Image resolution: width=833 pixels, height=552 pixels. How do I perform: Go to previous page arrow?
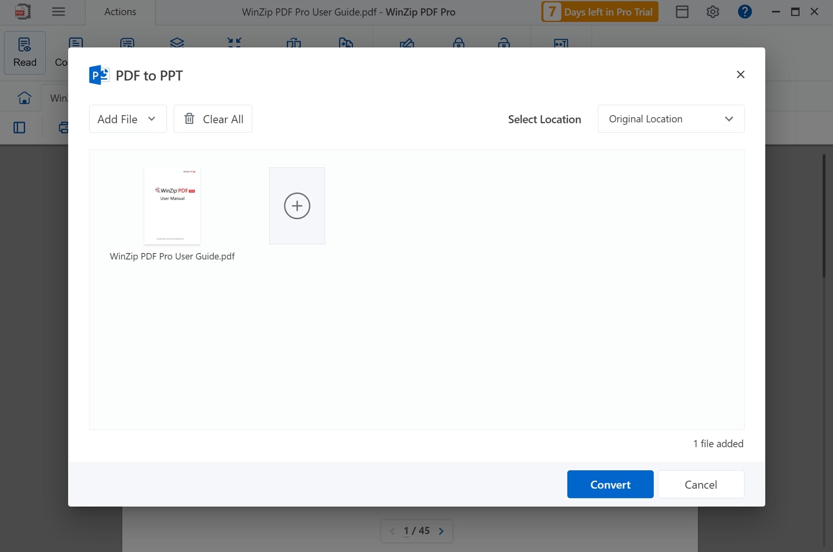(x=393, y=531)
